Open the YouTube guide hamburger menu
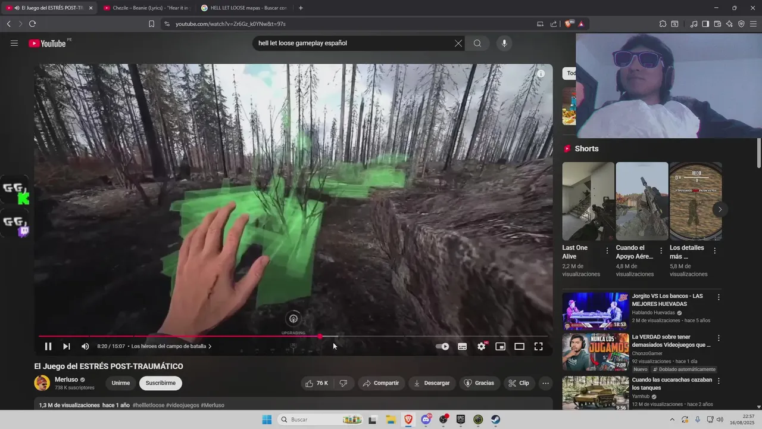This screenshot has height=429, width=762. (x=14, y=43)
